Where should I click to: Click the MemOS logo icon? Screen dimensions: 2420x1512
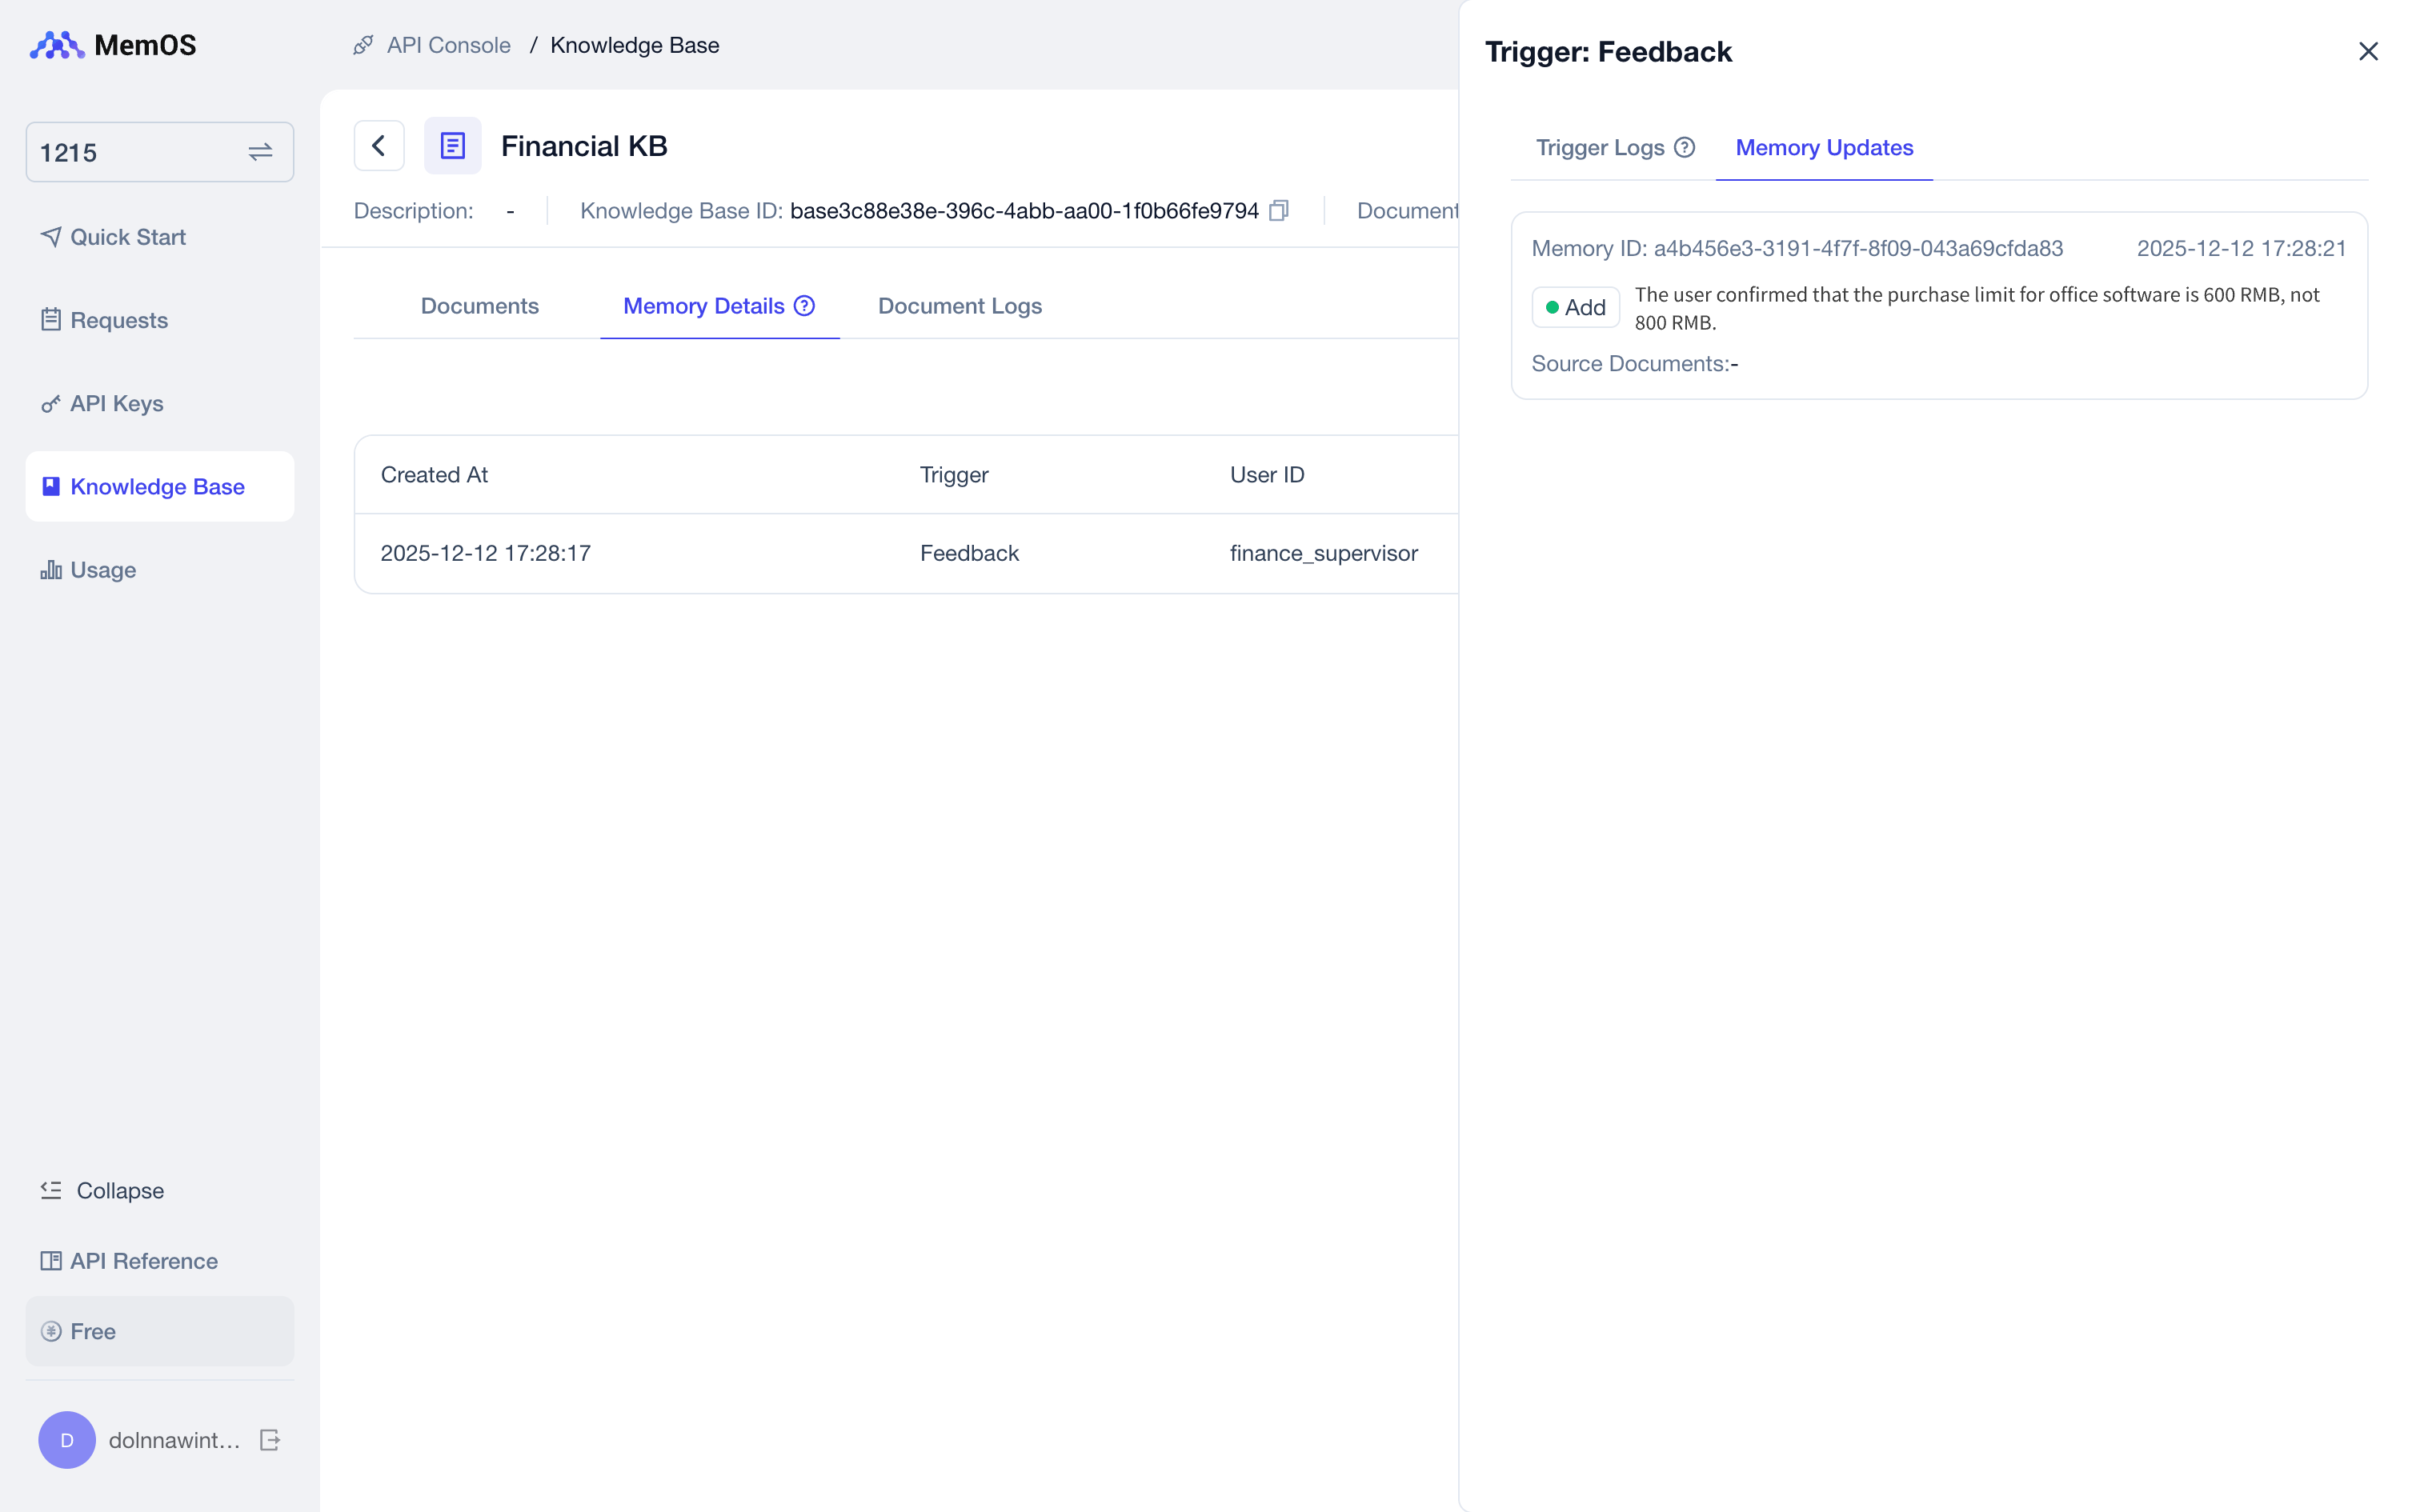coord(56,44)
